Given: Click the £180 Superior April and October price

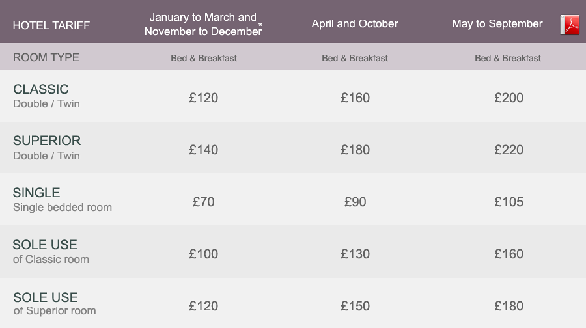Looking at the screenshot, I should coord(355,150).
